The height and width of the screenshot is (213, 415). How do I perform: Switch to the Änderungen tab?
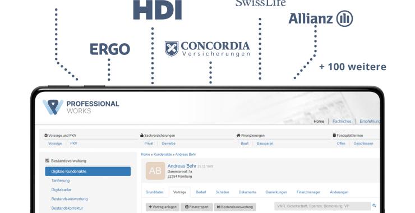coord(339,192)
